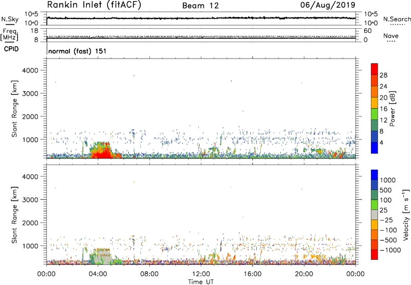Click the '20:00' time axis label
This screenshot has width=411, height=285.
304,274
